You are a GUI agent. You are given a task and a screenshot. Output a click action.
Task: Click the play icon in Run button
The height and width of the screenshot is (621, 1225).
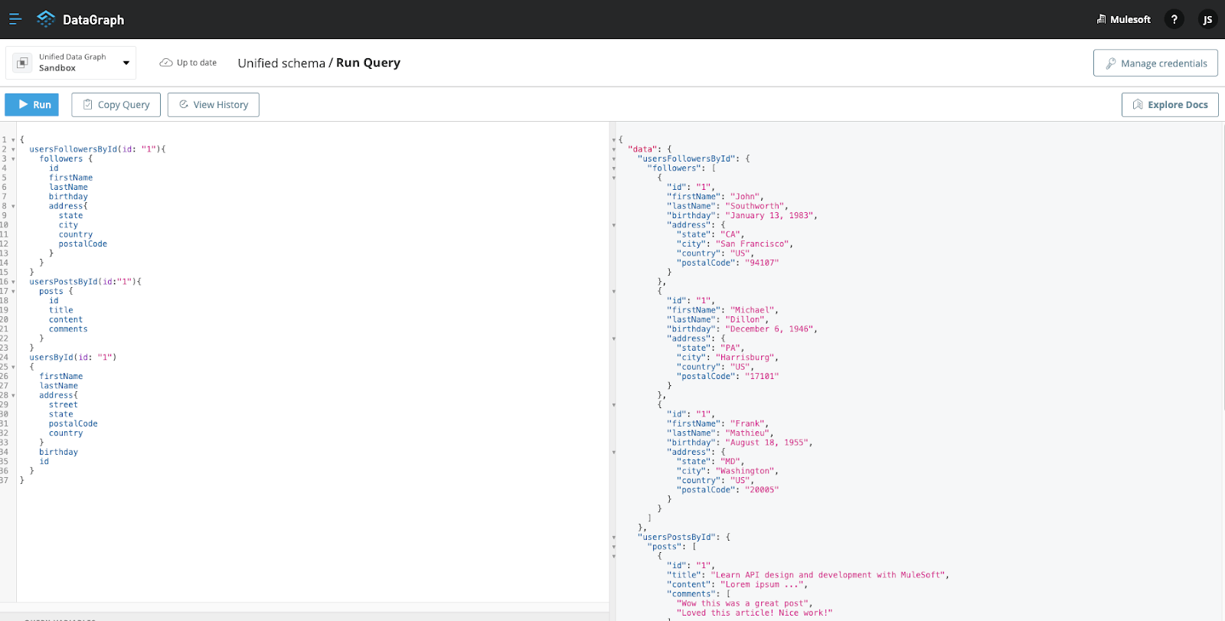click(24, 104)
